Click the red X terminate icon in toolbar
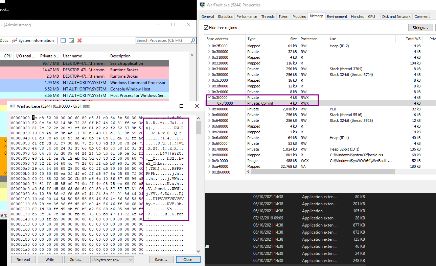 pyautogui.click(x=79, y=41)
